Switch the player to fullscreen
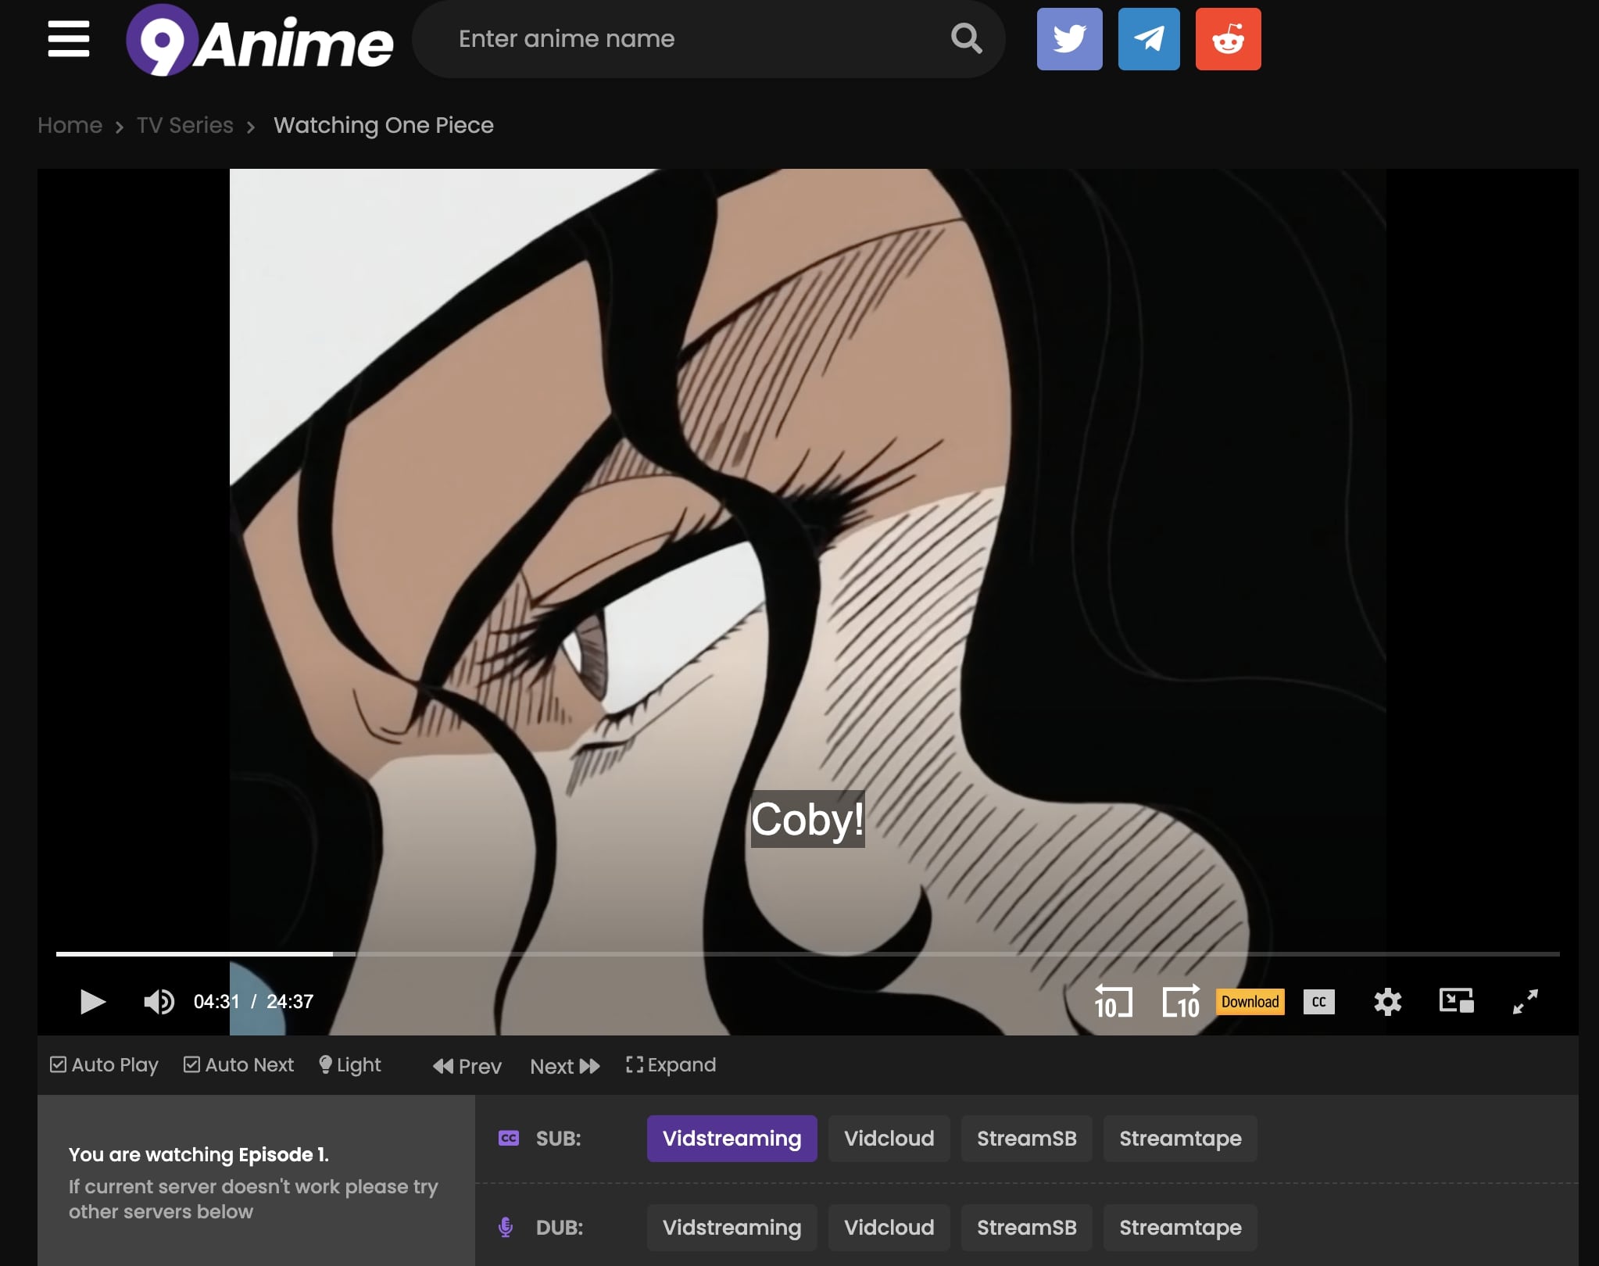 point(1526,1002)
